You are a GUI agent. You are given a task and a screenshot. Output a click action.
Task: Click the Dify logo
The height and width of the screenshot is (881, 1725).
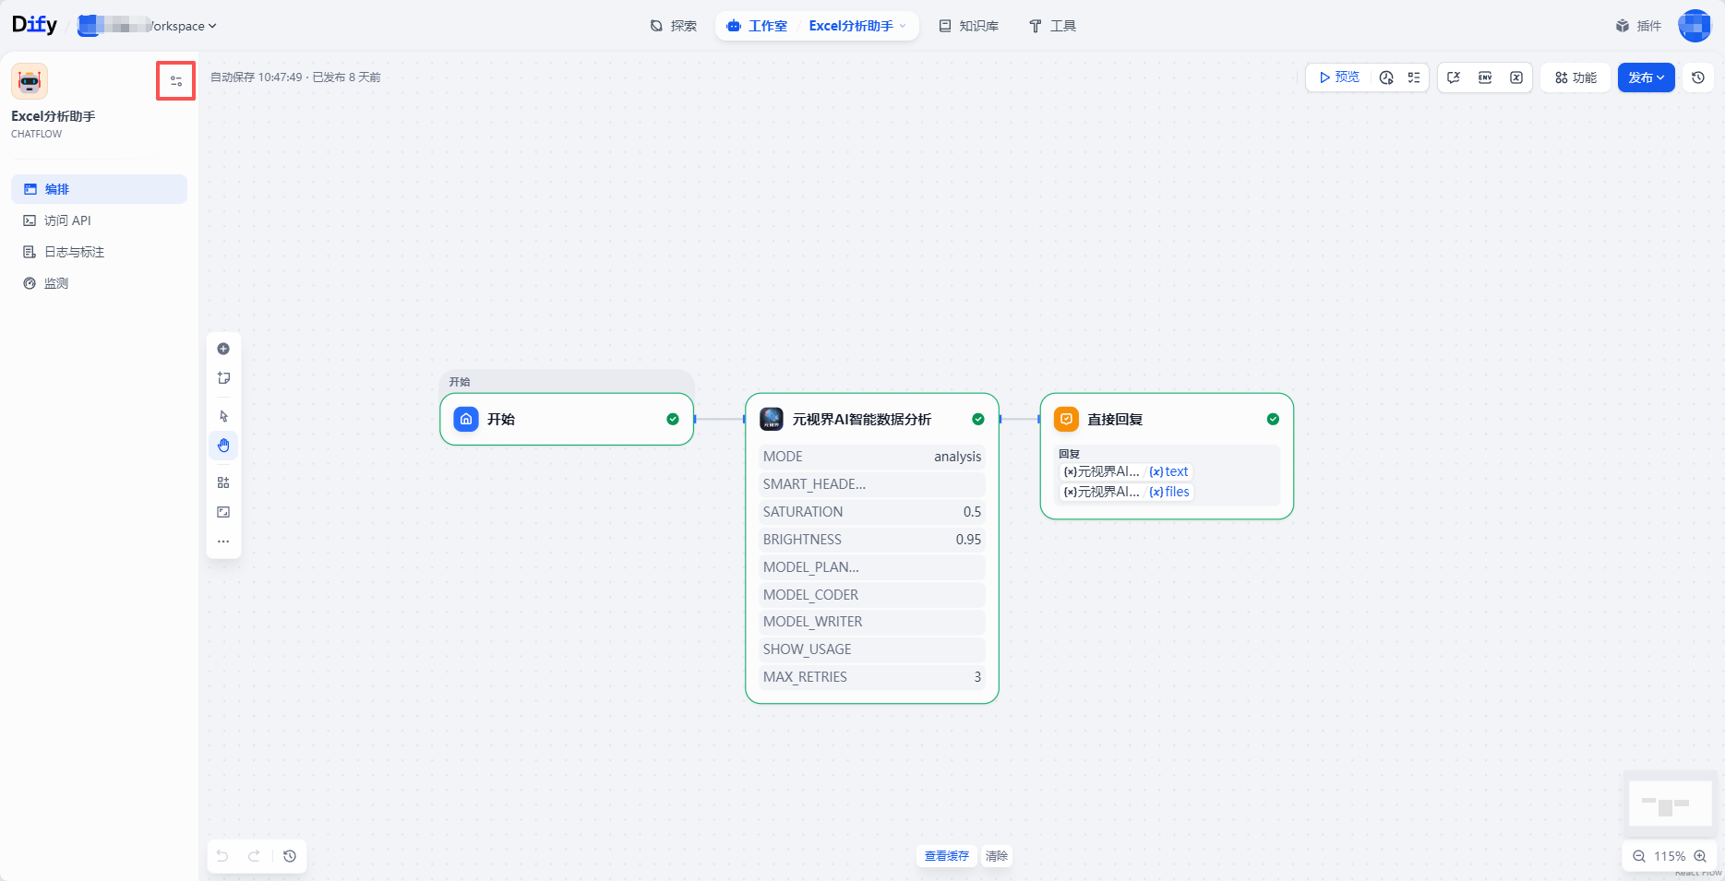click(34, 25)
